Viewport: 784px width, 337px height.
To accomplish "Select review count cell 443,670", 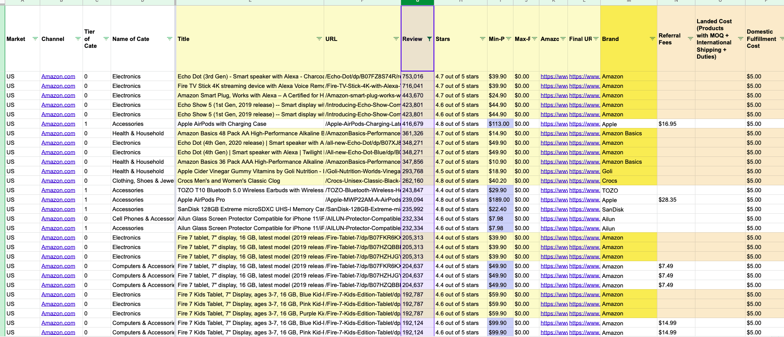I will (417, 96).
